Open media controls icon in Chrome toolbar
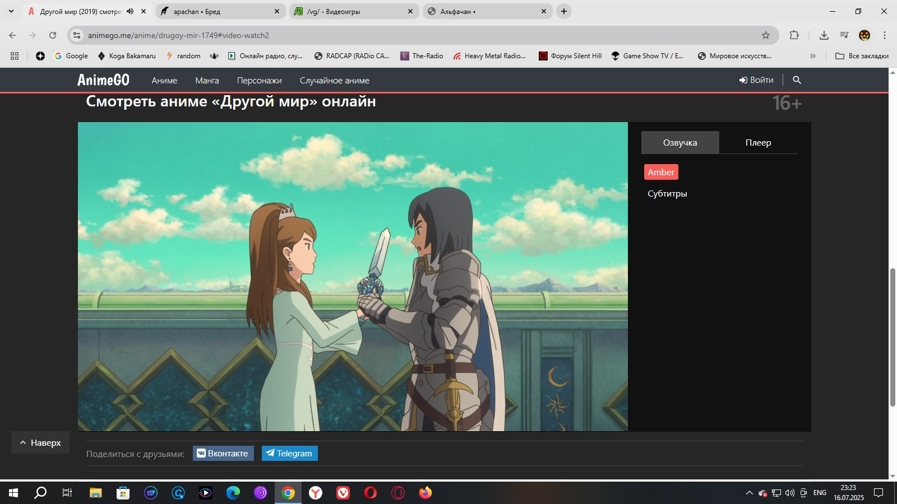The width and height of the screenshot is (897, 504). (844, 35)
